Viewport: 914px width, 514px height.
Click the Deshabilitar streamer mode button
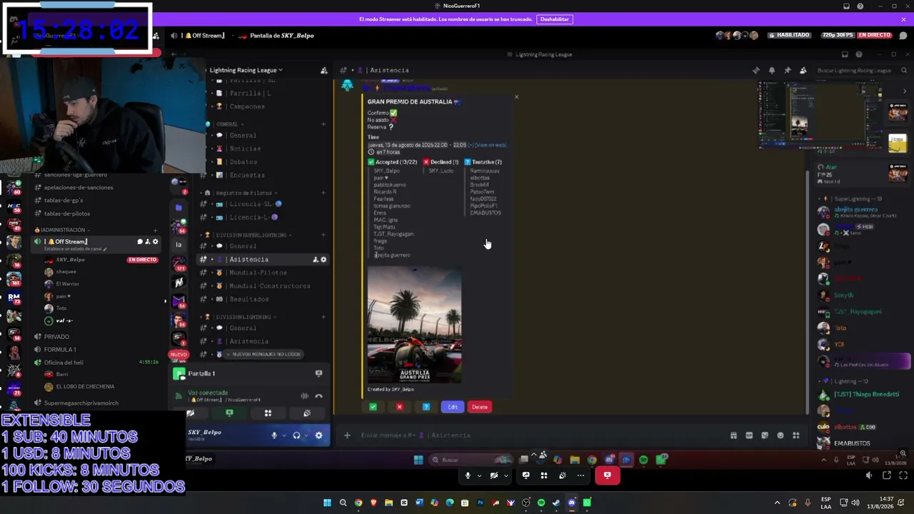point(555,19)
